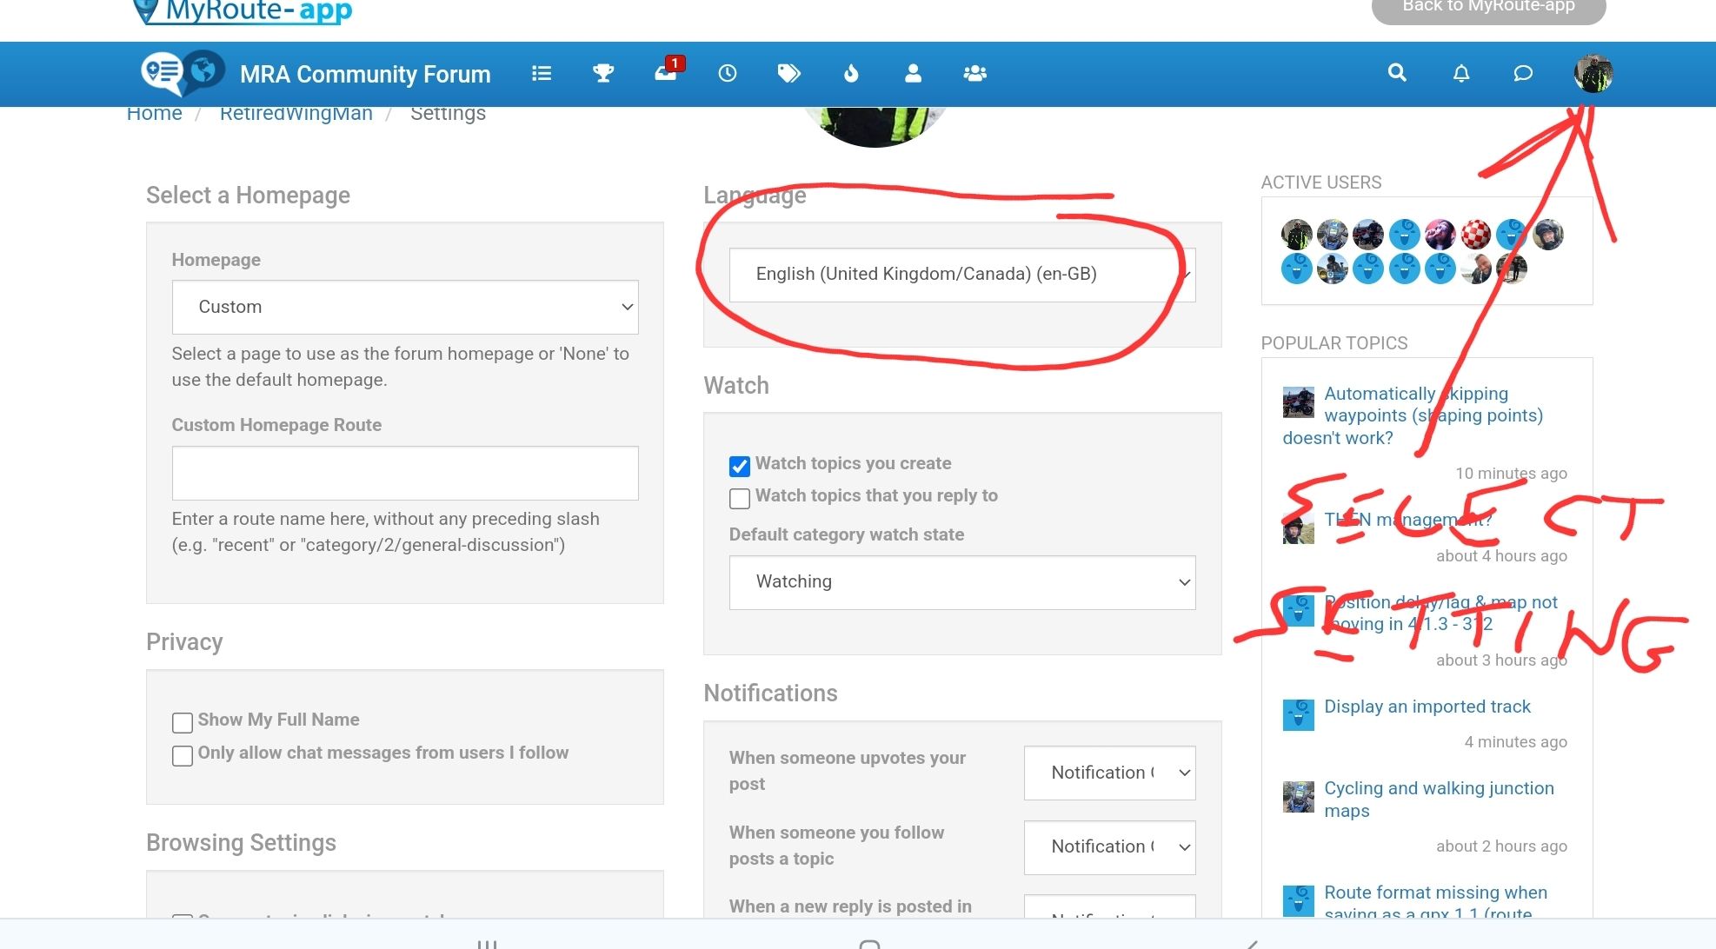Screen dimensions: 1716x949
Task: Open the Language English dropdown
Action: 962,275
